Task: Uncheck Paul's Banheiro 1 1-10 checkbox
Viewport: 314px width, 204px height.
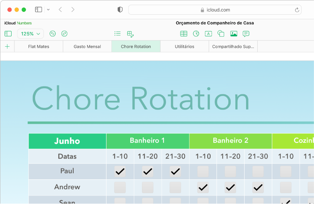Action: click(x=120, y=171)
